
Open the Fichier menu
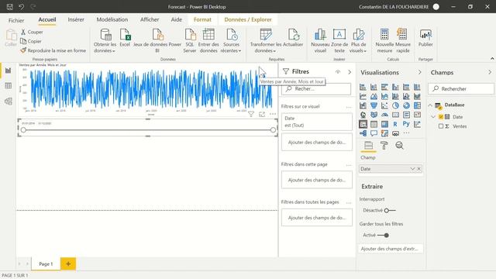[16, 20]
